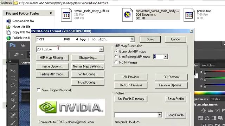The image size is (225, 126).
Task: Click the Load Profile button
Action: click(175, 115)
